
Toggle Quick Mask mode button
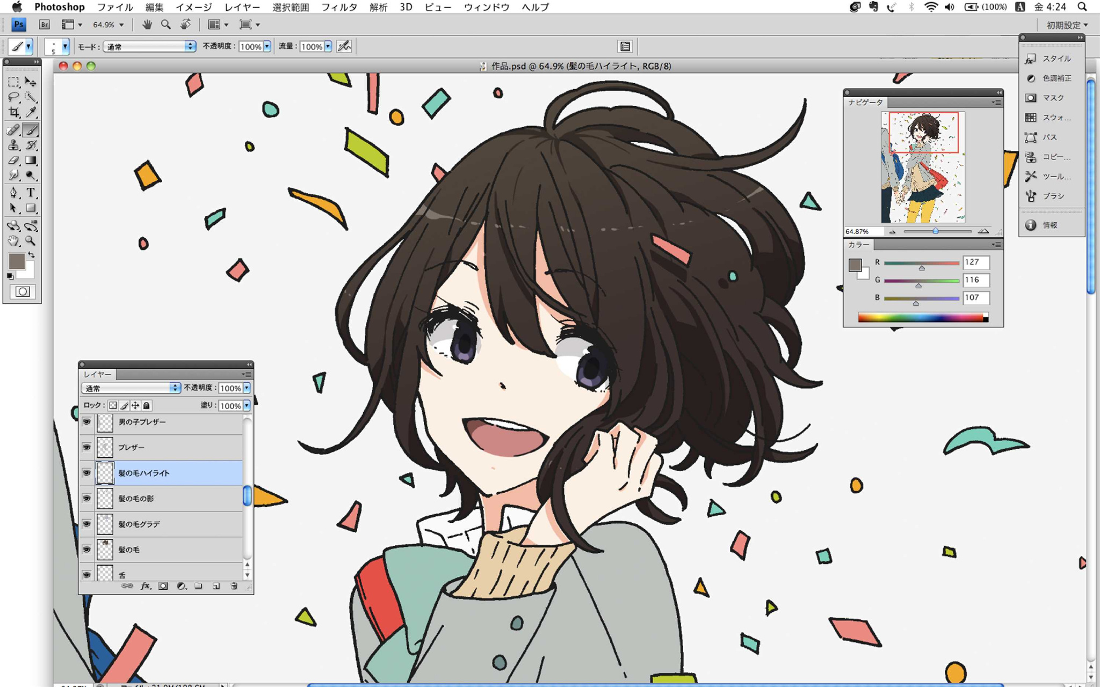[23, 291]
